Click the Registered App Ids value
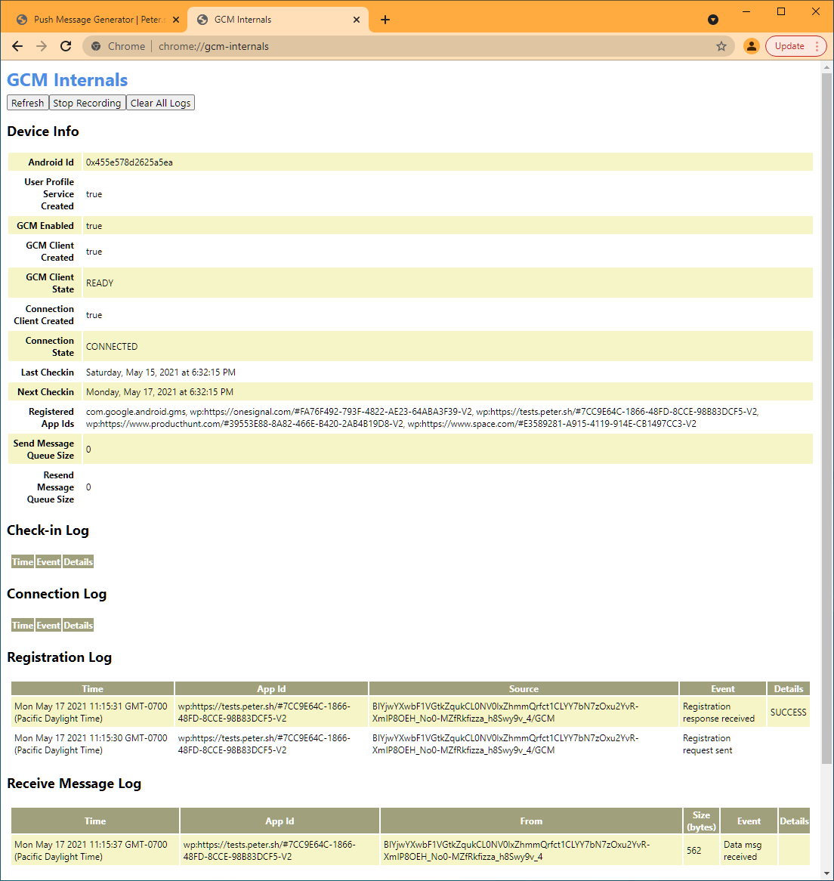Image resolution: width=834 pixels, height=881 pixels. click(x=422, y=418)
